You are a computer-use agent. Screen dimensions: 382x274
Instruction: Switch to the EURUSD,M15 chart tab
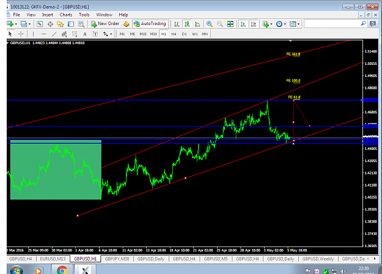(x=53, y=259)
